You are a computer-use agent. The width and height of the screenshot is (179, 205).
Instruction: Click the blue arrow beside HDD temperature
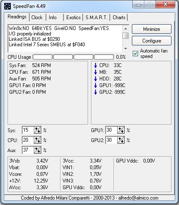click(x=96, y=79)
